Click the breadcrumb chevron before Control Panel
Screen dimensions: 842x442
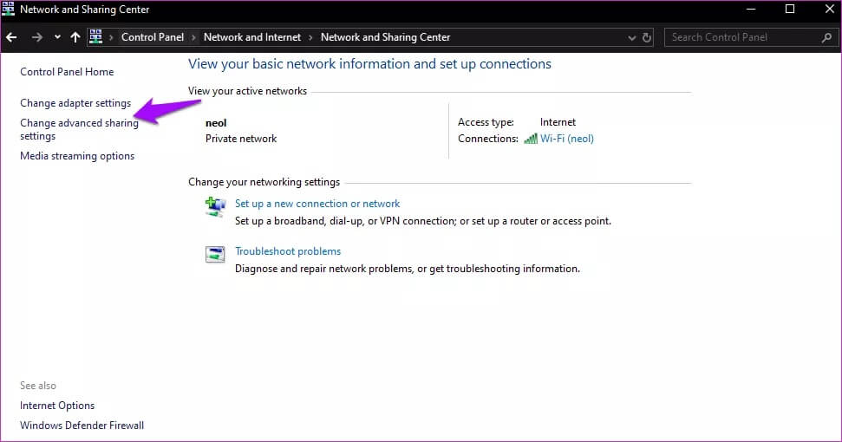(111, 37)
